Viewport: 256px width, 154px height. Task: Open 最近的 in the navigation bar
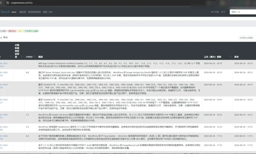[23, 12]
